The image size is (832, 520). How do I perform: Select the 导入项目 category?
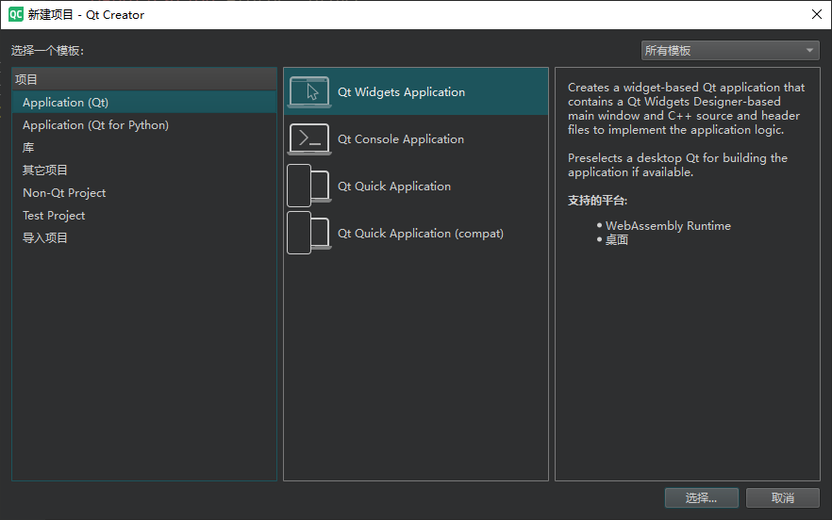[144, 238]
